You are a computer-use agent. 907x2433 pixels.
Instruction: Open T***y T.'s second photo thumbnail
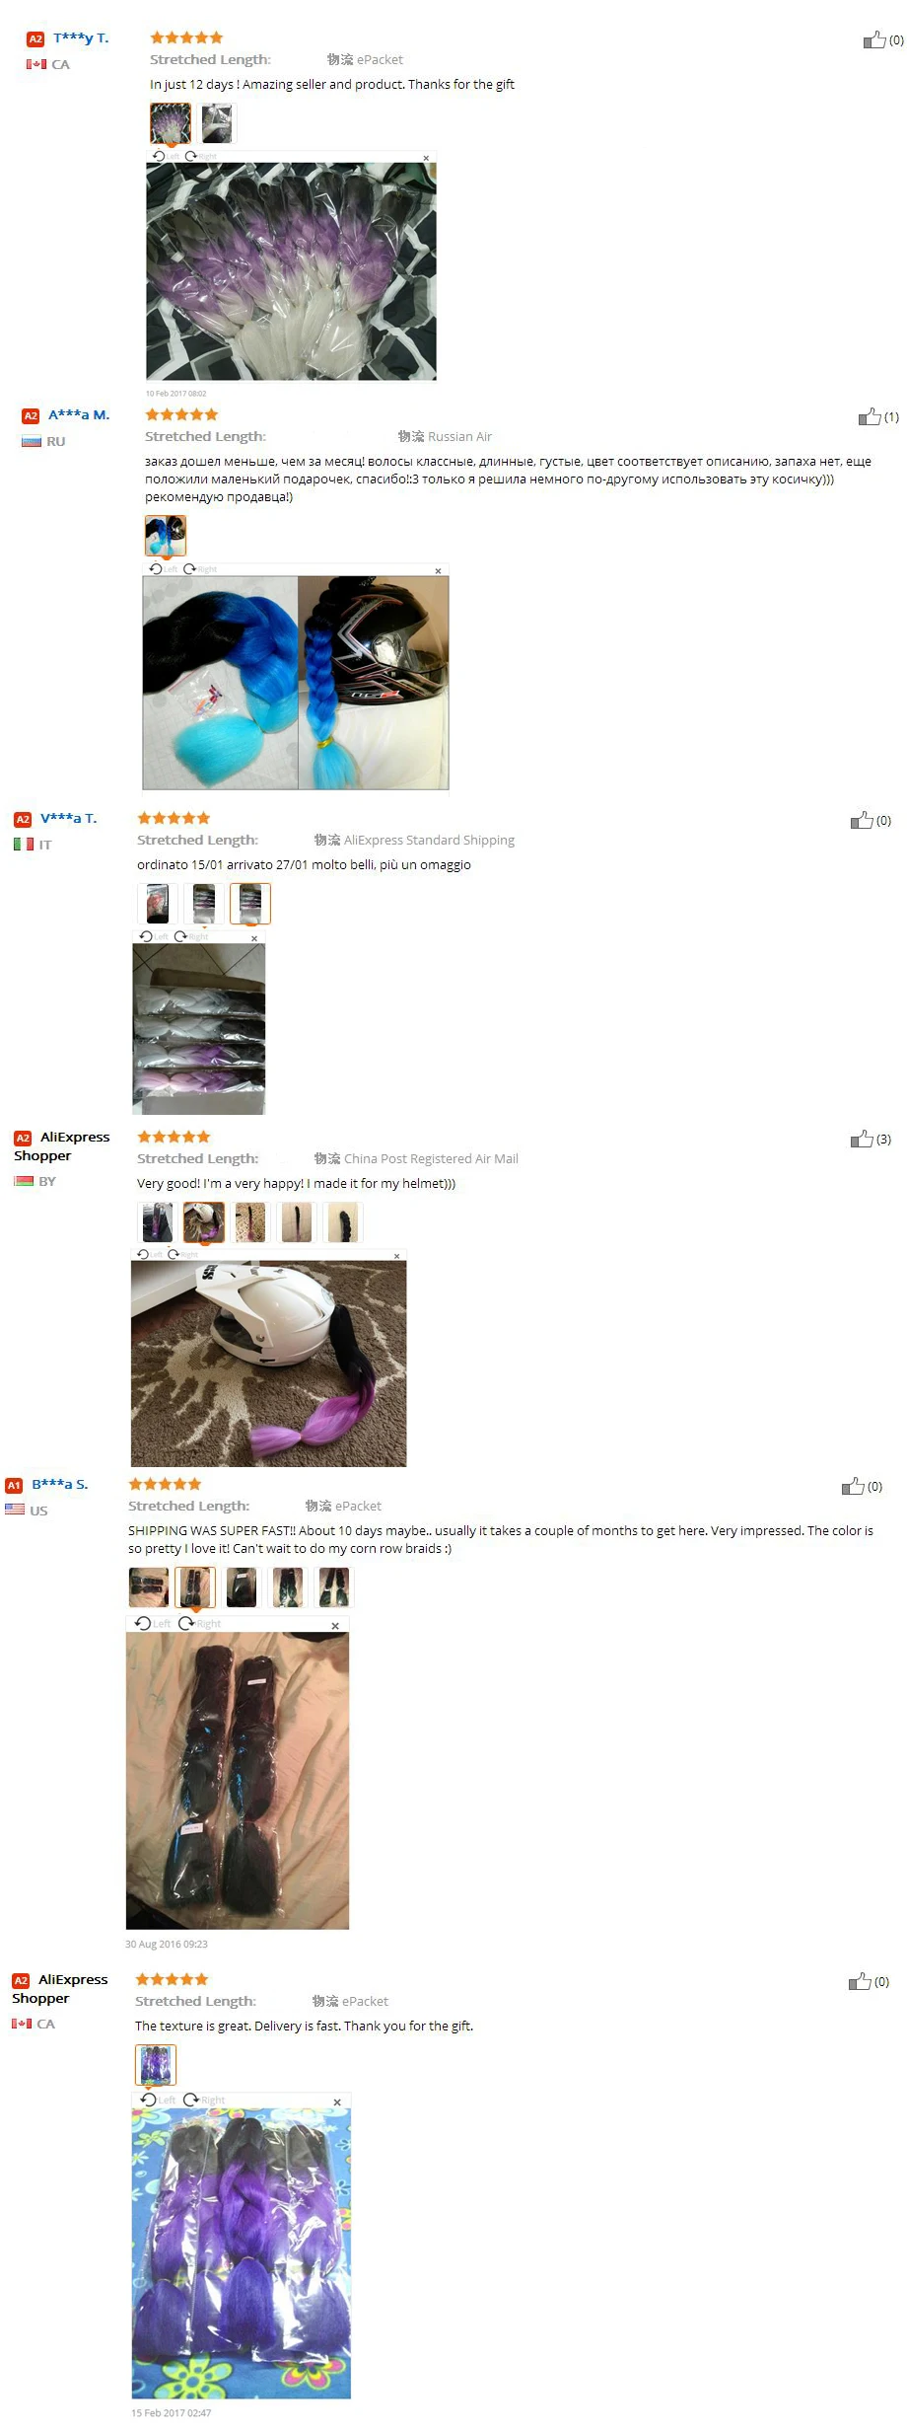[217, 123]
